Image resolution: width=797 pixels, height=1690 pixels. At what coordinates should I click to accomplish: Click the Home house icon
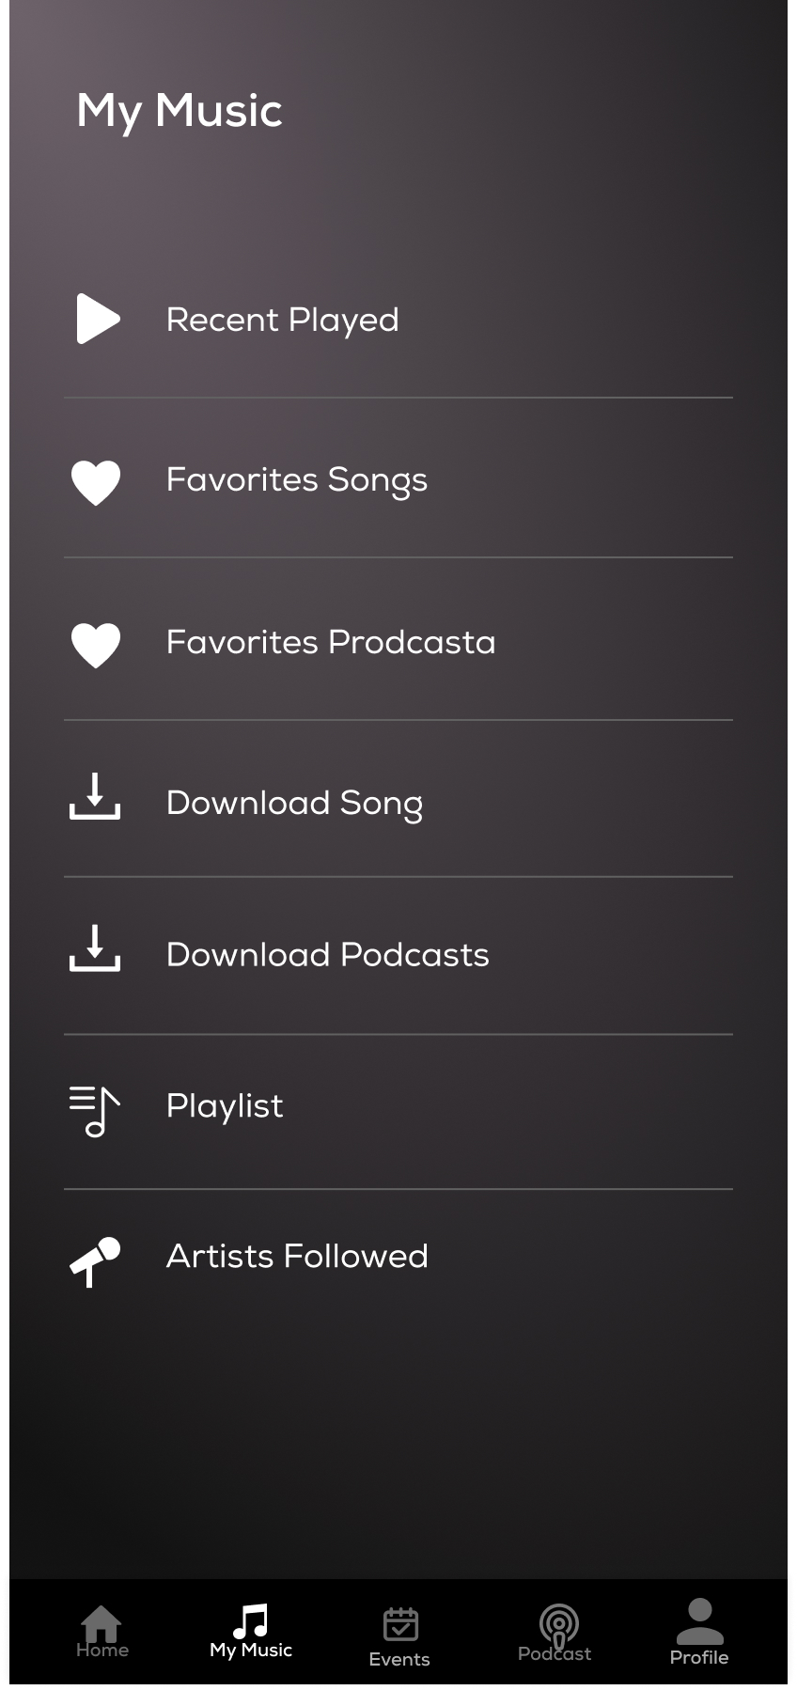[x=102, y=1621]
